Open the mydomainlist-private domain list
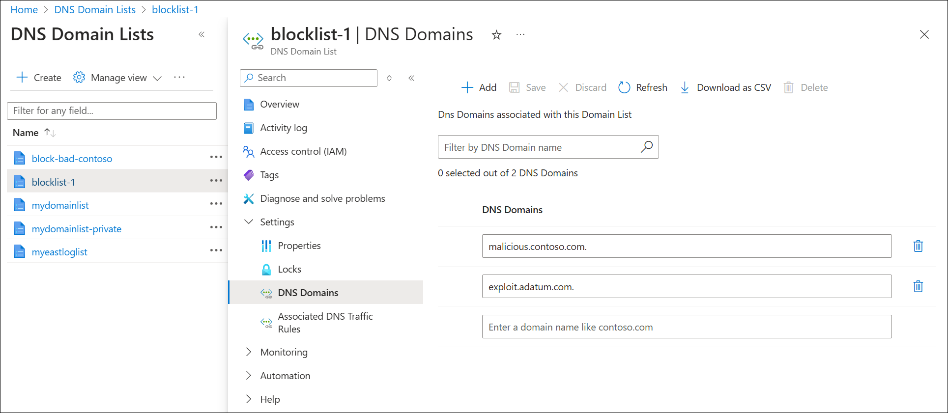This screenshot has width=948, height=413. 76,229
